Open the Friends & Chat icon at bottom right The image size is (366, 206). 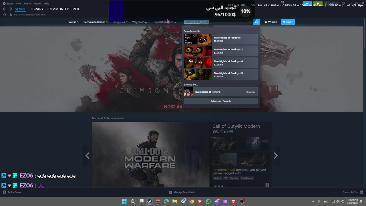coord(361,192)
